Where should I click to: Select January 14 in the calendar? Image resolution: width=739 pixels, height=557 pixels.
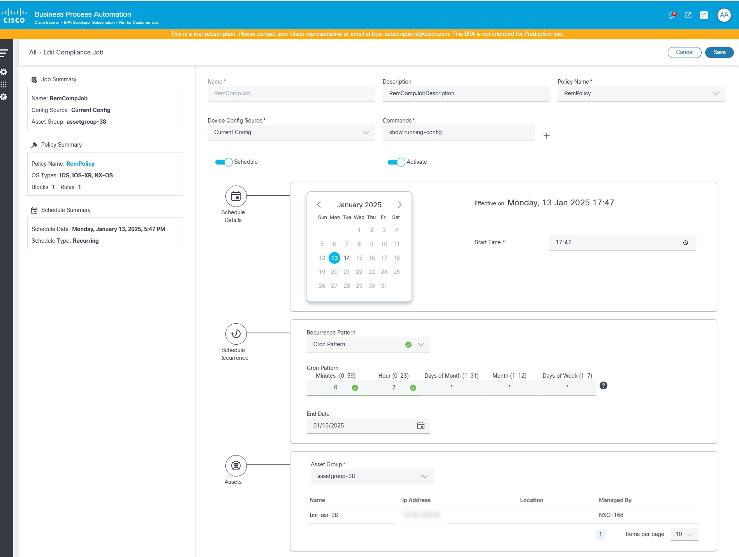[x=347, y=258]
